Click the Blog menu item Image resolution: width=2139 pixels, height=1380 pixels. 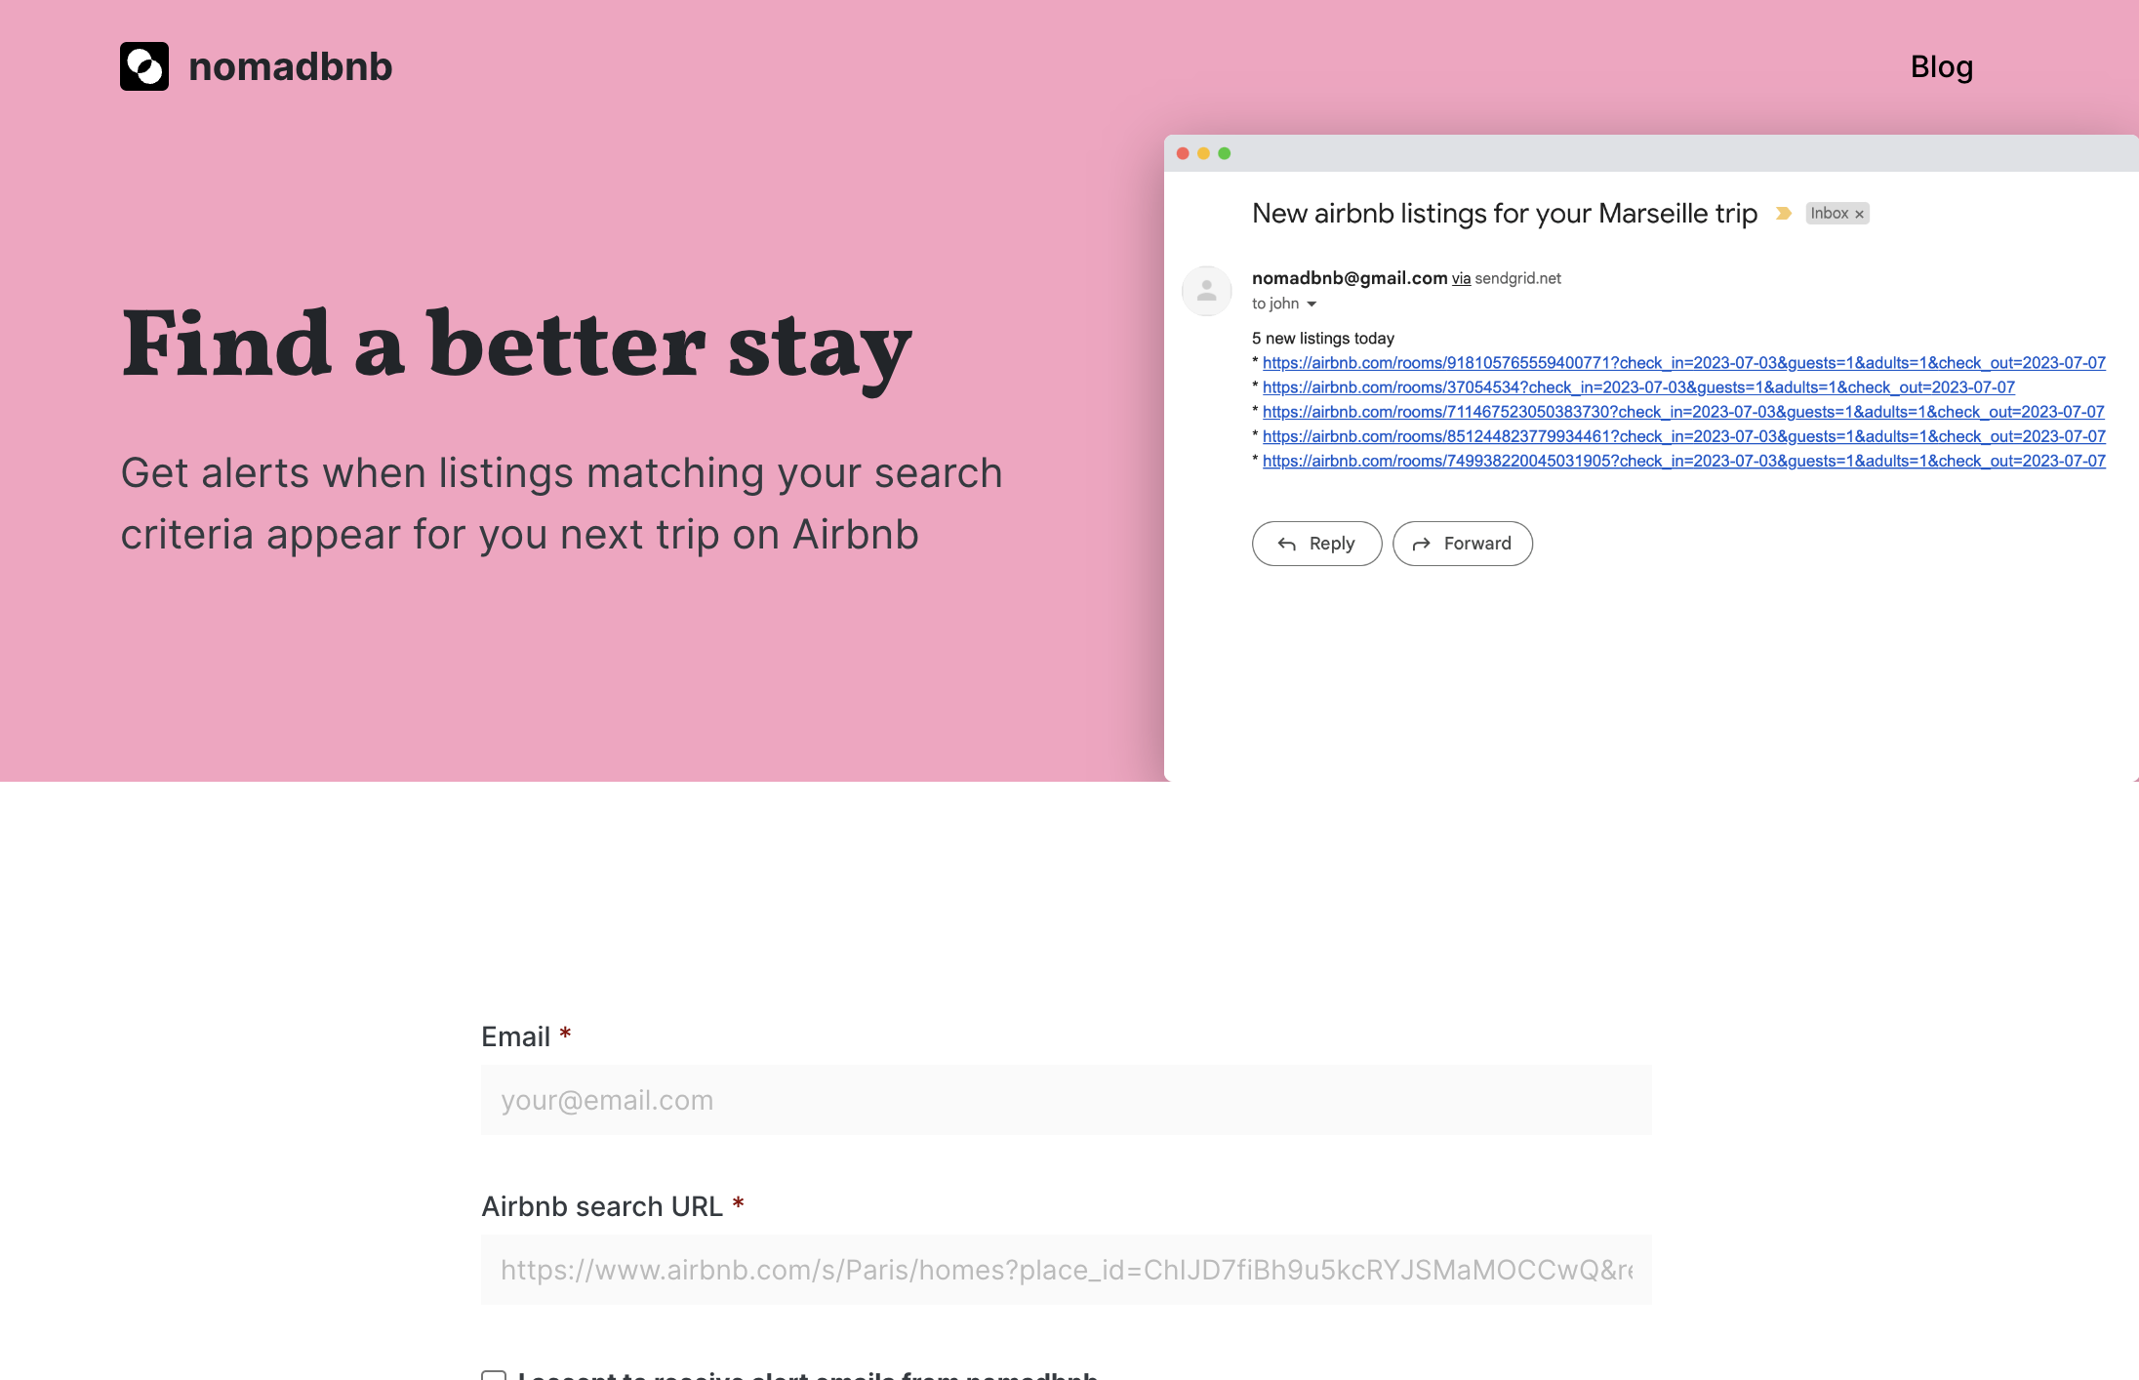tap(1943, 65)
